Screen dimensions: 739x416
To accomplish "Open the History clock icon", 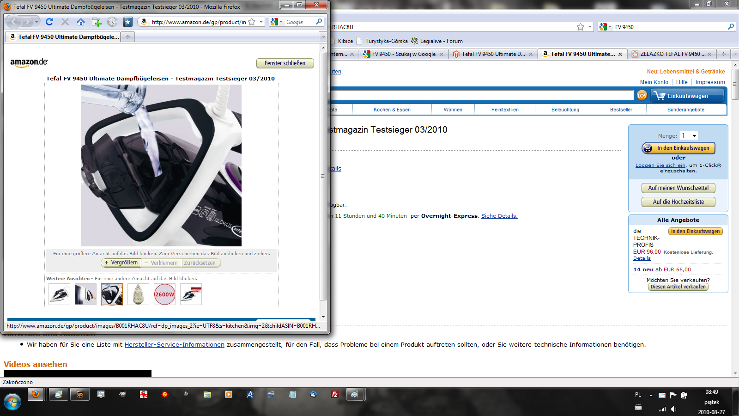I will pos(112,22).
